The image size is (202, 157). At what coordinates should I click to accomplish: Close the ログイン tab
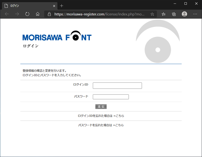point(54,6)
